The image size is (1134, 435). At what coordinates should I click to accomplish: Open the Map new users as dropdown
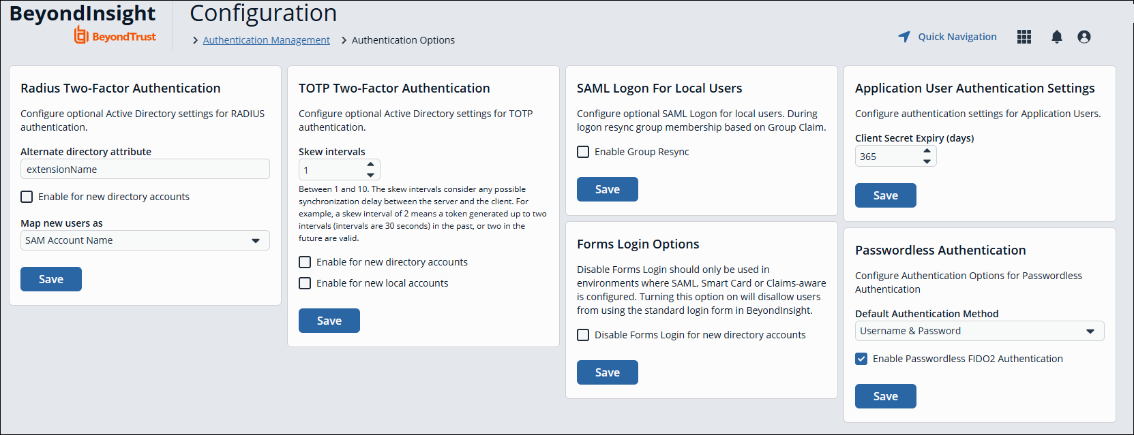click(x=145, y=240)
